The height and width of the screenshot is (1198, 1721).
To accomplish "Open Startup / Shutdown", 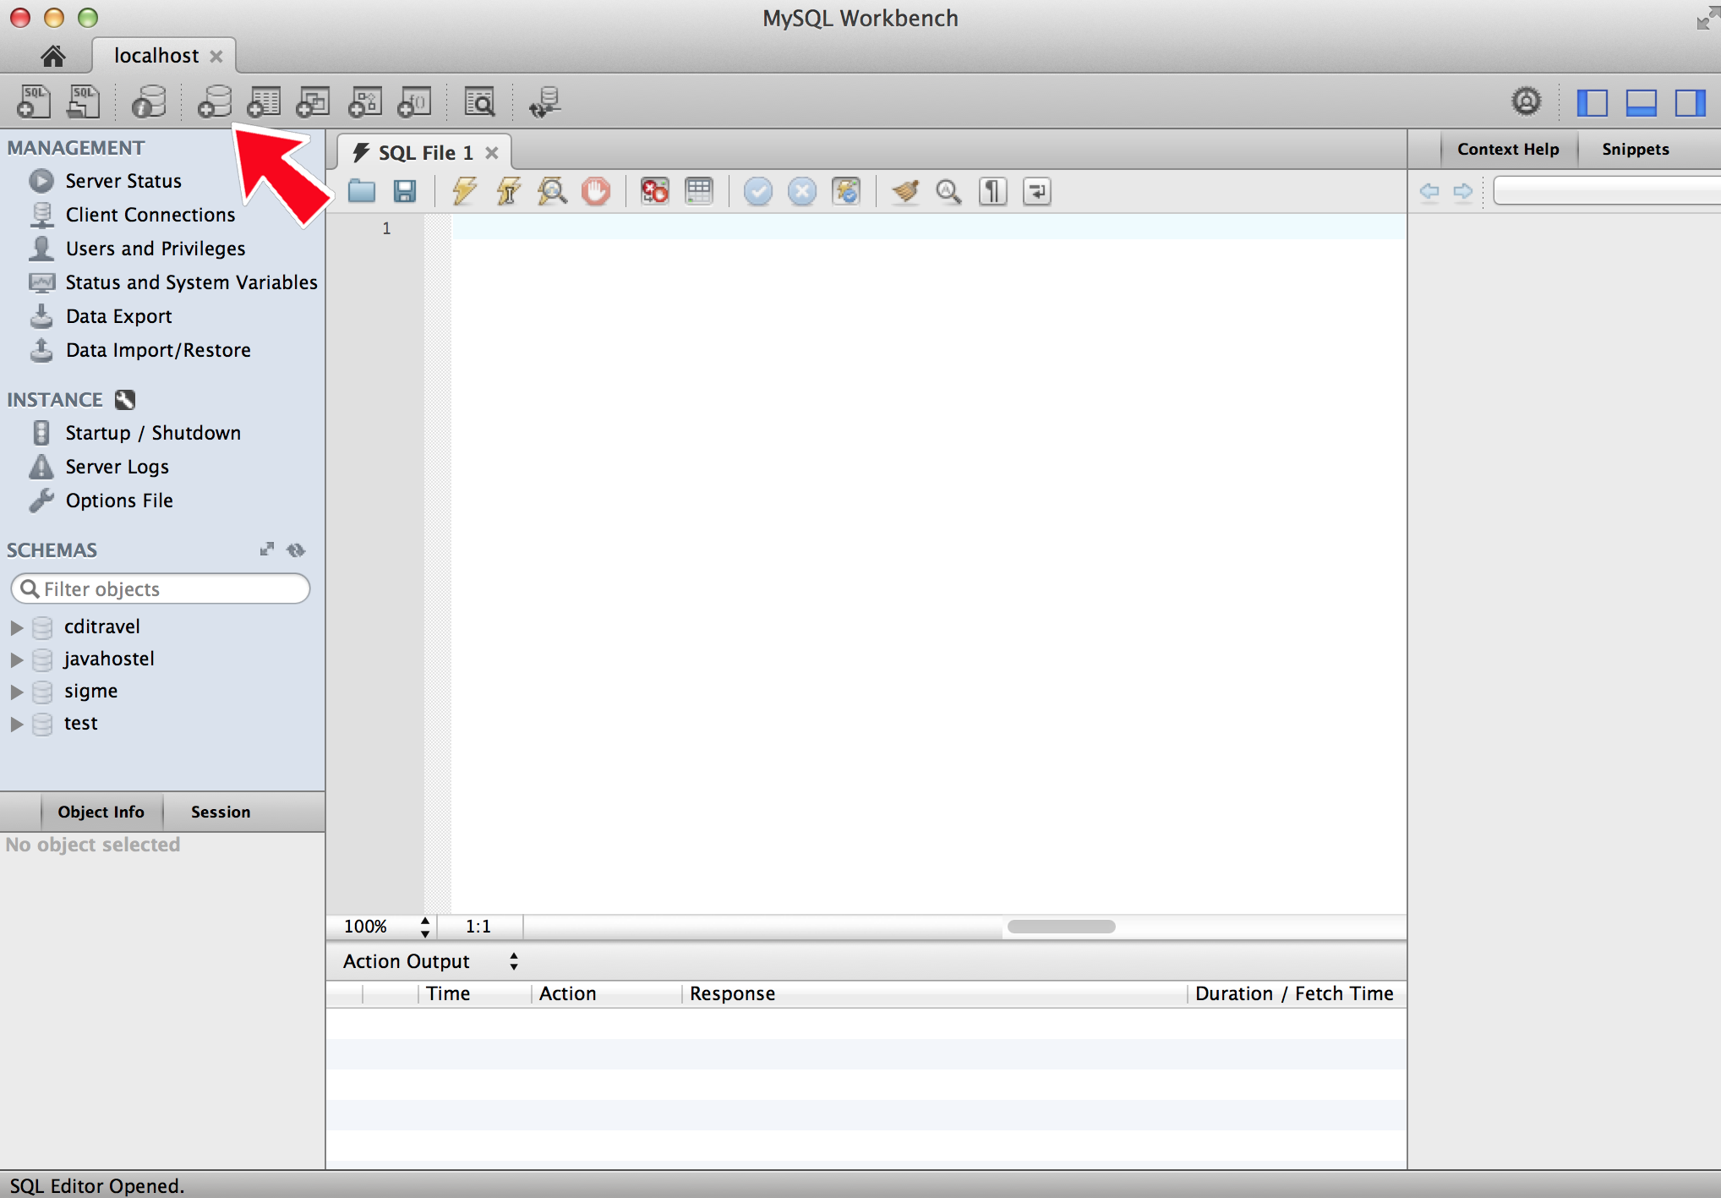I will [x=153, y=433].
